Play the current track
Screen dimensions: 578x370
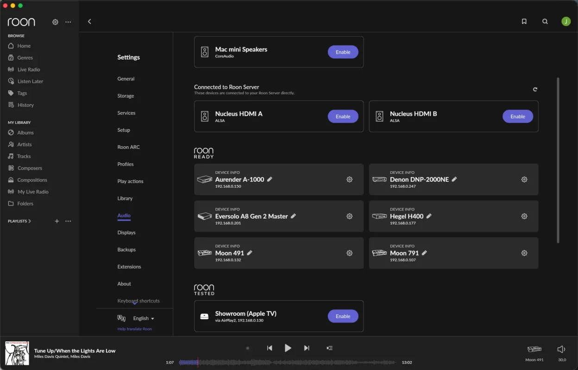pos(288,348)
